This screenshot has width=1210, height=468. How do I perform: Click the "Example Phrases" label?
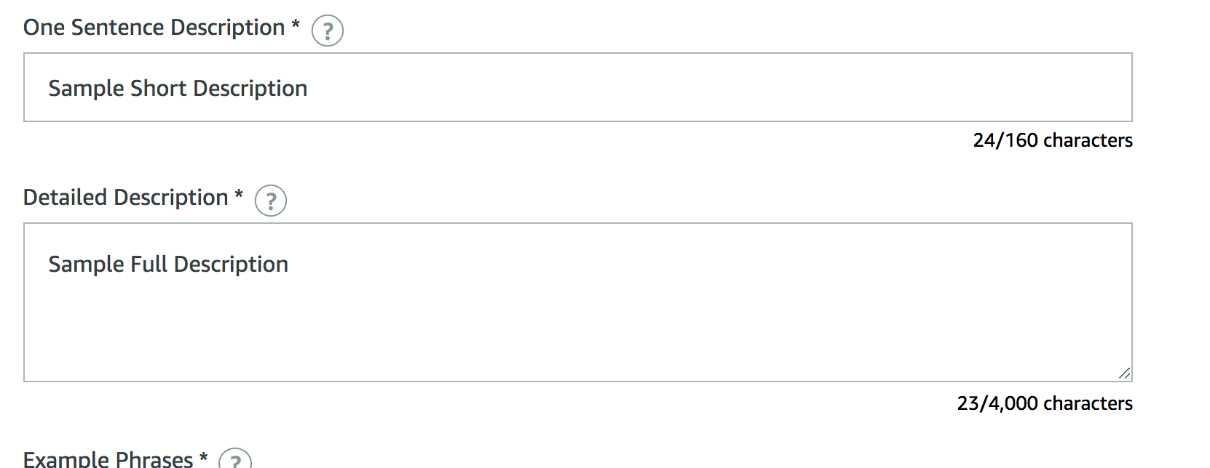108,459
